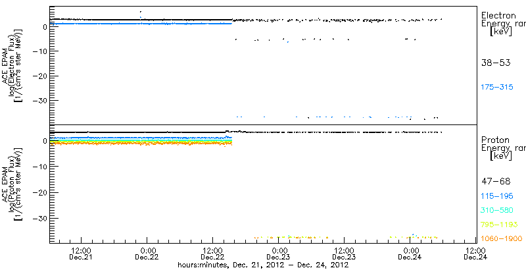
Task: Click the yellow 795-1193 proton legend label
Action: (x=499, y=225)
